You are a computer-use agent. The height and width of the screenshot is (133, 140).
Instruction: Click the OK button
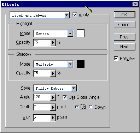click(124, 15)
